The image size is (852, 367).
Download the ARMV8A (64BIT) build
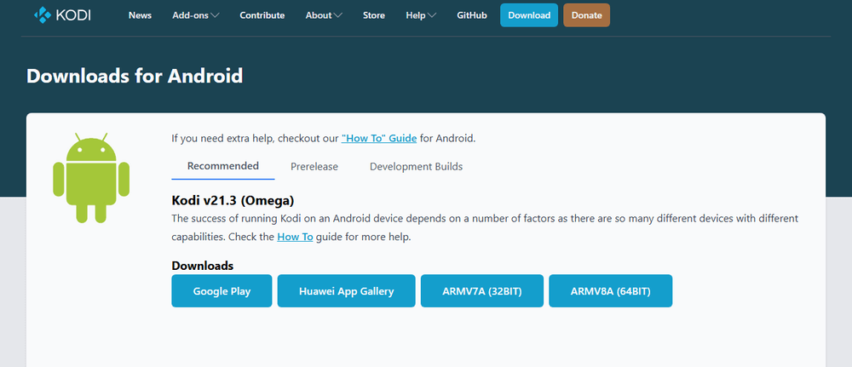(x=610, y=291)
